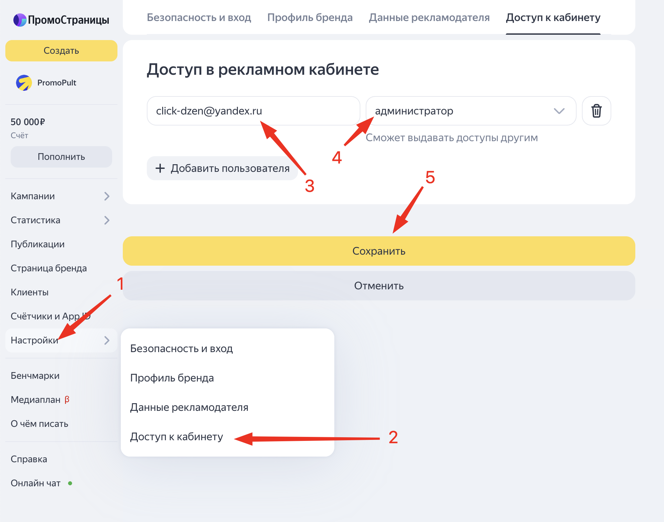Viewport: 664px width, 522px height.
Task: Expand the Статистика chevron arrow
Action: pyautogui.click(x=107, y=220)
